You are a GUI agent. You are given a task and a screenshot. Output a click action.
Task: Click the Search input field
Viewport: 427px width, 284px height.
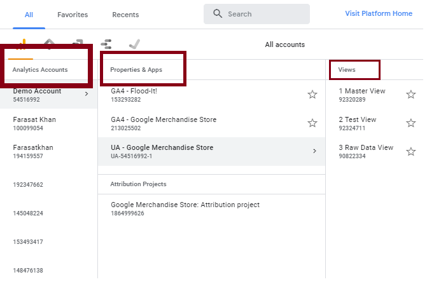coord(256,14)
